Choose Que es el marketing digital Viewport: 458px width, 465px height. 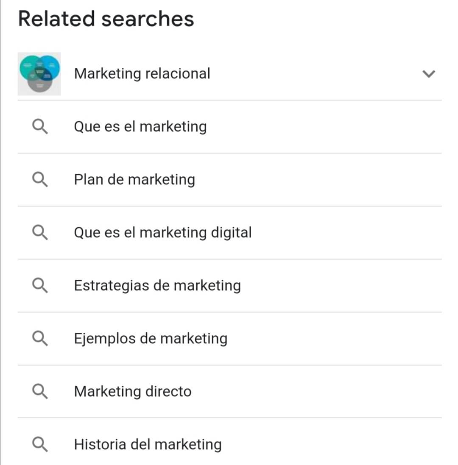[163, 233]
